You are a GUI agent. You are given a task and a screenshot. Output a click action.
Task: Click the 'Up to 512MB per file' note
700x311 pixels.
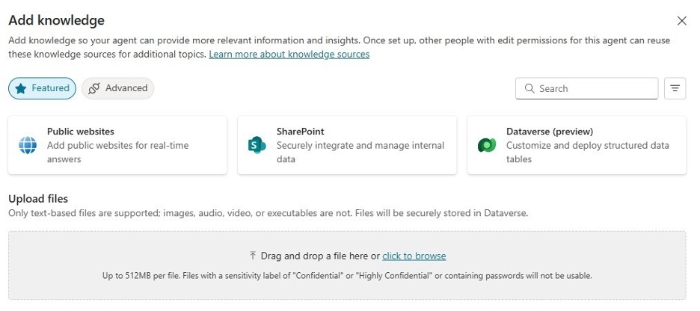click(347, 276)
